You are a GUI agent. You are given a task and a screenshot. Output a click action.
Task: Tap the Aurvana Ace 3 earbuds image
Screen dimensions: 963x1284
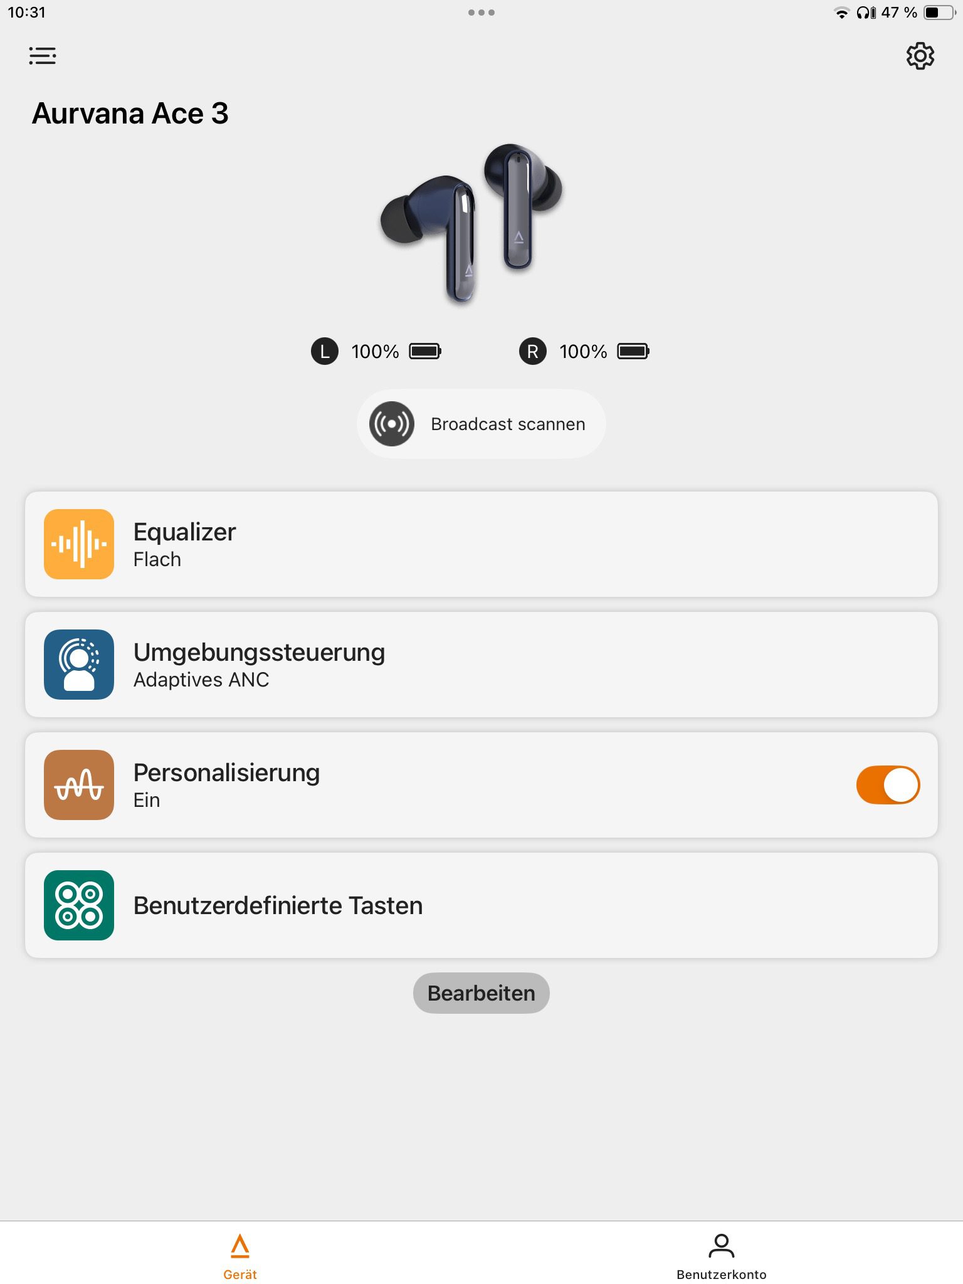[x=471, y=224]
